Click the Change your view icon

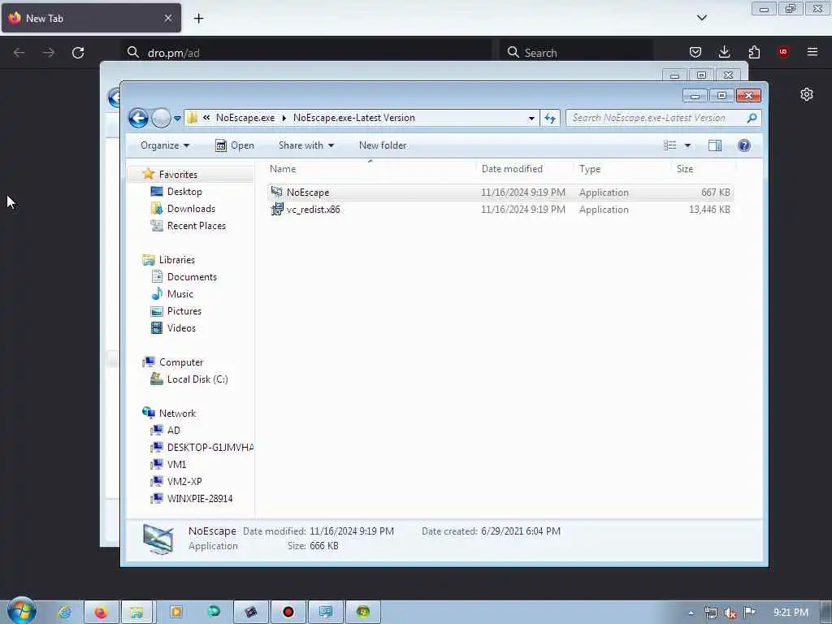670,145
